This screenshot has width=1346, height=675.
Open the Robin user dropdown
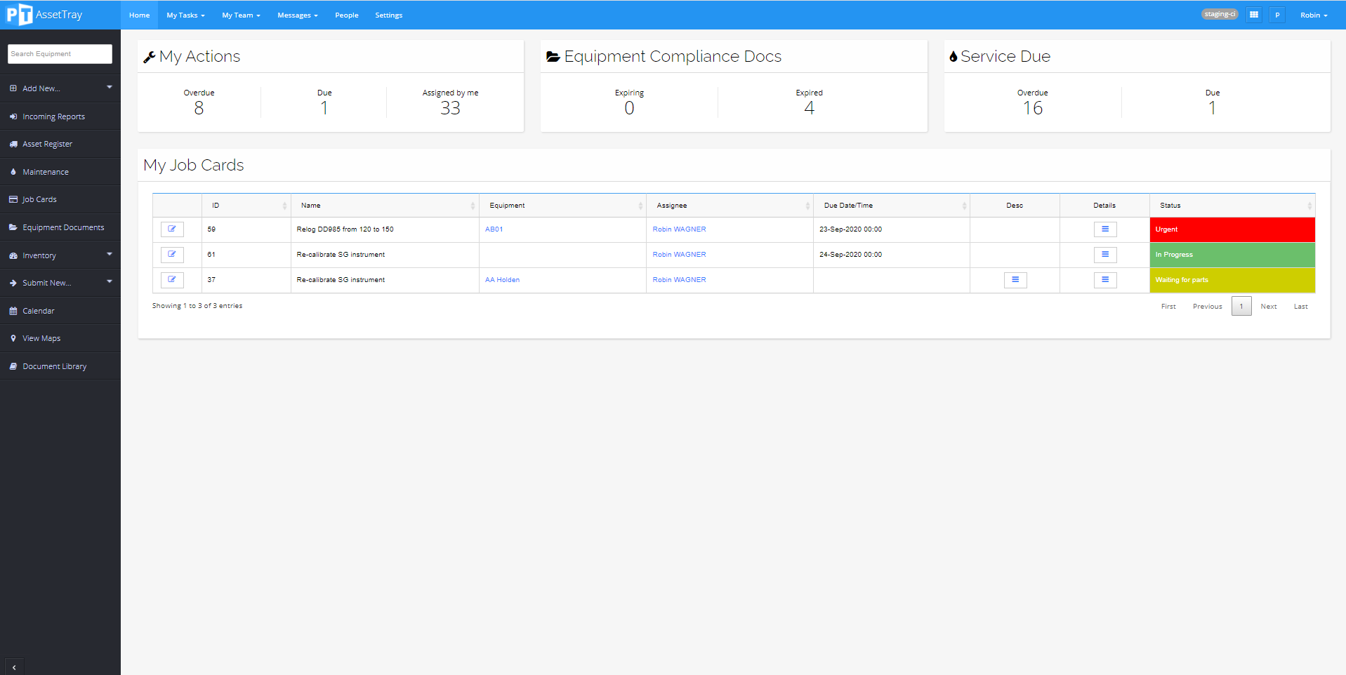[x=1313, y=15]
